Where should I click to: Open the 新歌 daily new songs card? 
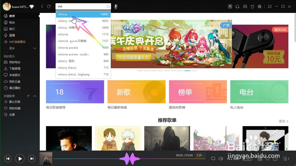click(x=136, y=92)
